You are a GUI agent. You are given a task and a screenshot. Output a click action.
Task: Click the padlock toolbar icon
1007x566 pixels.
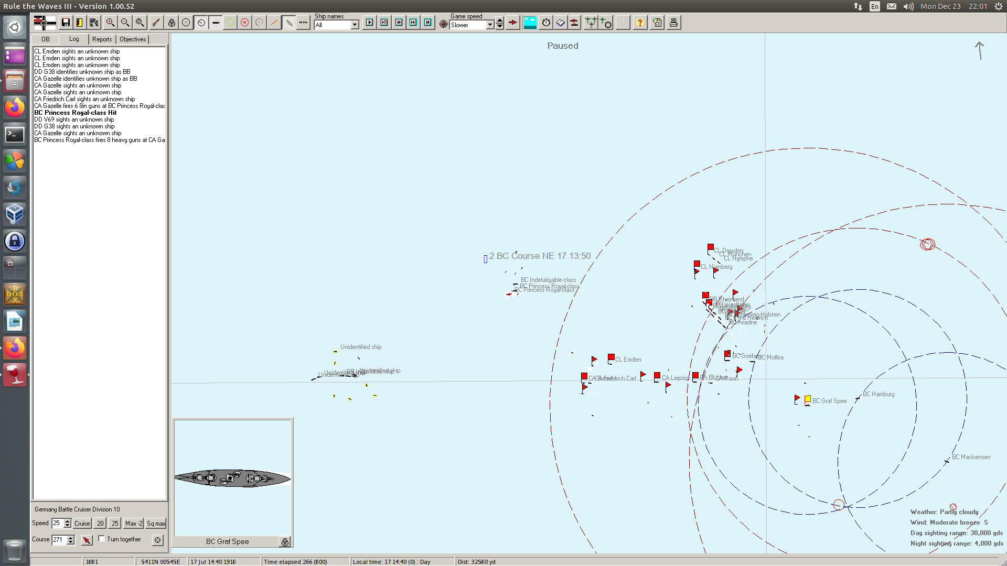[x=172, y=23]
